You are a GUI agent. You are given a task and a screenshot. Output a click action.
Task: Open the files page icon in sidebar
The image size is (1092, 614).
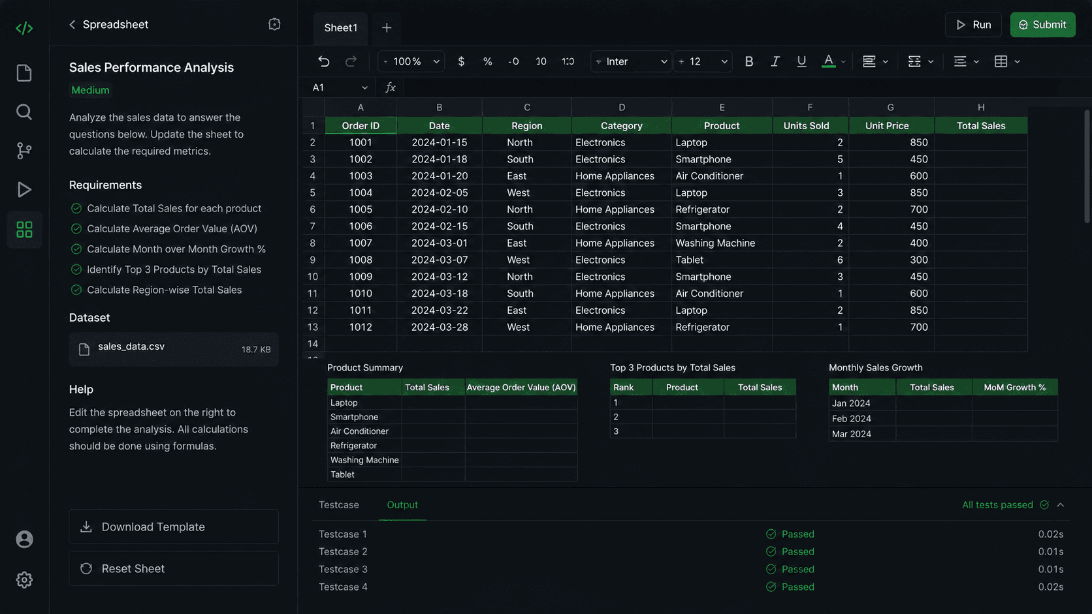point(24,73)
